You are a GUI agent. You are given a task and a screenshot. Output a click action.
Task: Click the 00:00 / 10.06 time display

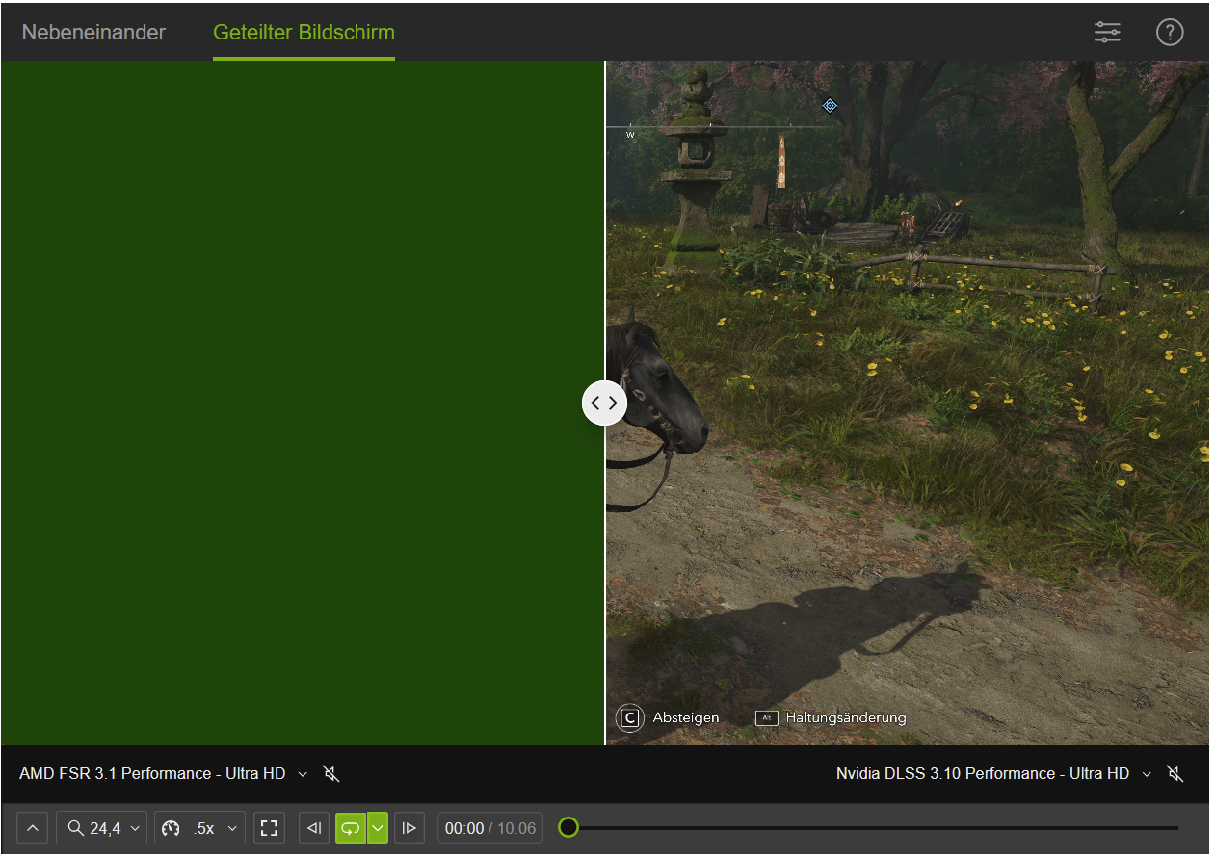[x=490, y=828]
